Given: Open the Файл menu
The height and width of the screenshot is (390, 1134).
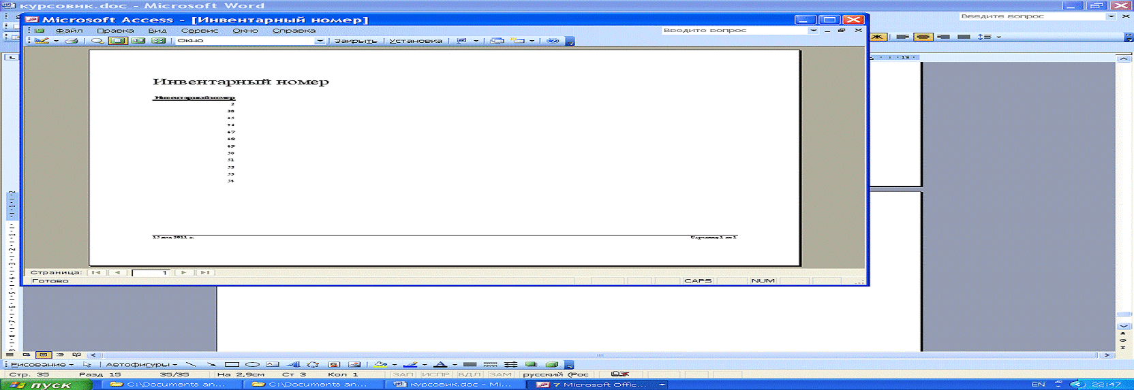Looking at the screenshot, I should point(69,31).
